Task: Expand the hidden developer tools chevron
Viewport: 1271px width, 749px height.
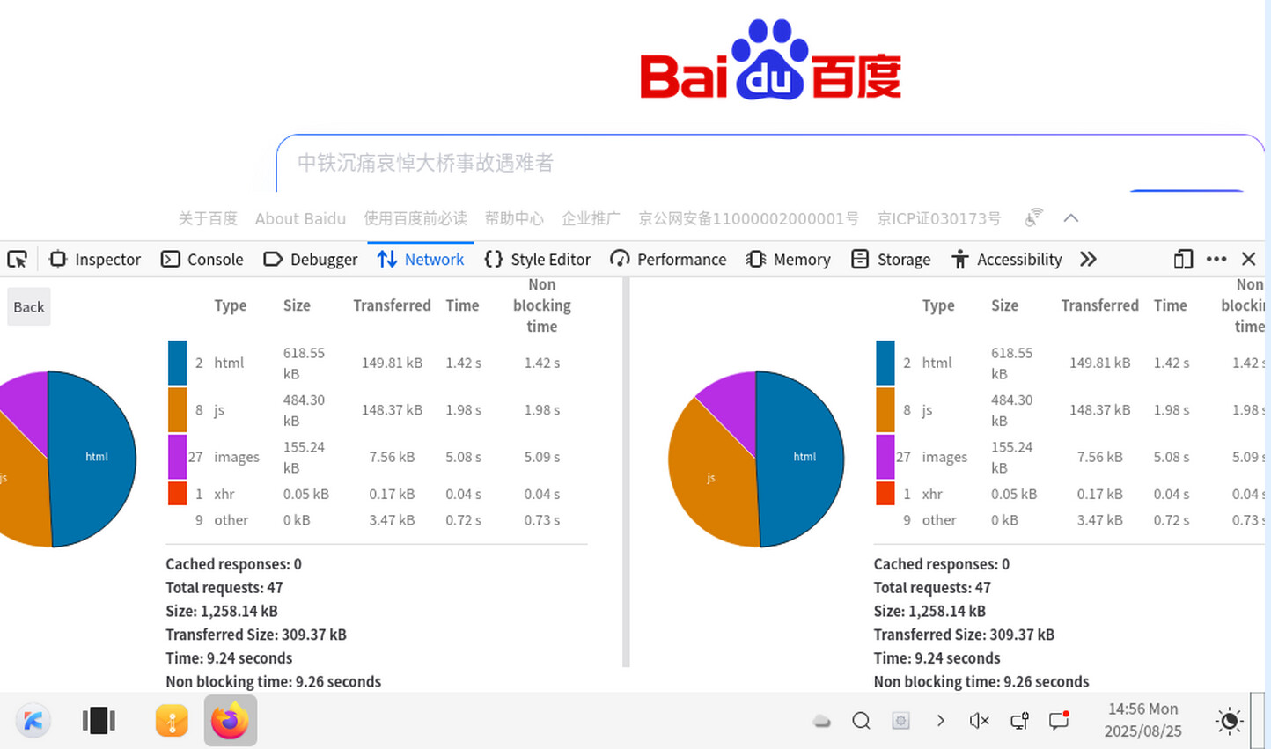Action: click(x=1089, y=259)
